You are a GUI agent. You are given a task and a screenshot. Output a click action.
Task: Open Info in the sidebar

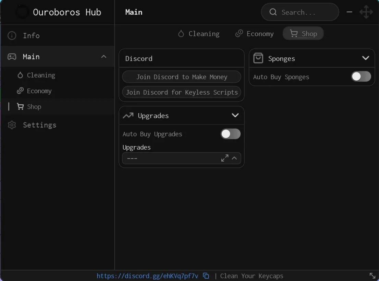[57, 36]
